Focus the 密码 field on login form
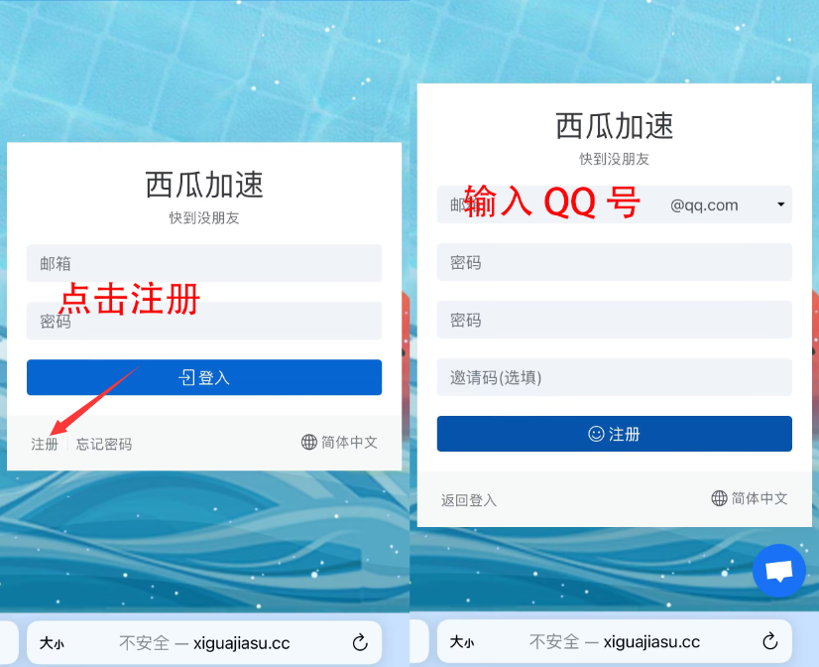Screen dimensions: 819x667 pyautogui.click(x=204, y=321)
